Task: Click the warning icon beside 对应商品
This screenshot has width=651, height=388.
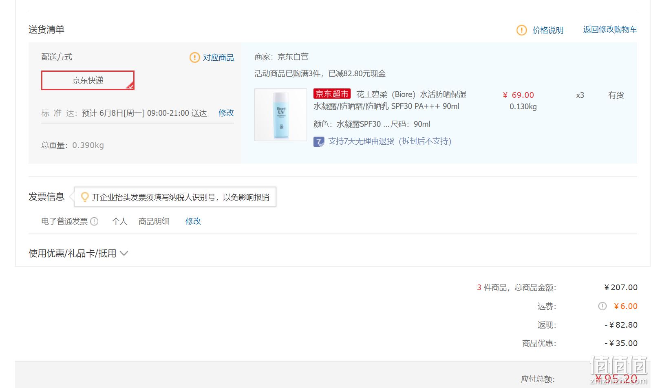Action: [x=194, y=57]
